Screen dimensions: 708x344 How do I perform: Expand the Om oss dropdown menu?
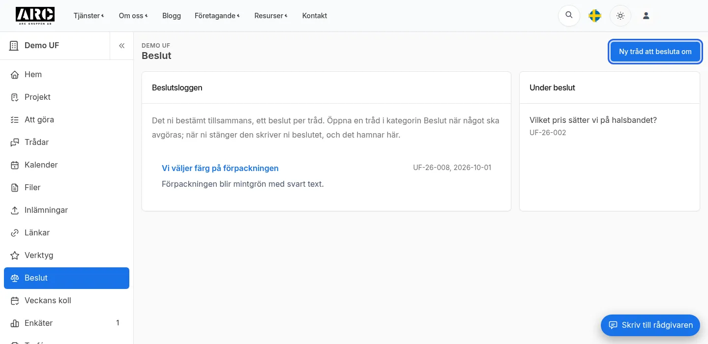133,16
